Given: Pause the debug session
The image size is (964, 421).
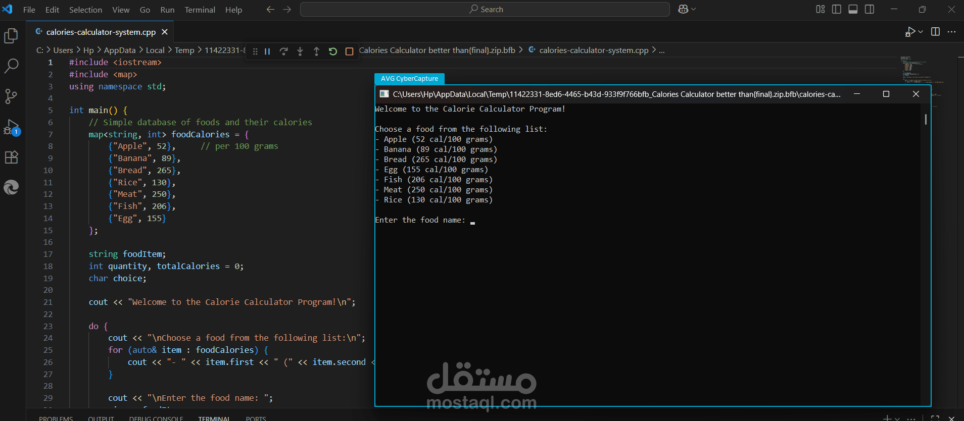Looking at the screenshot, I should coord(267,51).
